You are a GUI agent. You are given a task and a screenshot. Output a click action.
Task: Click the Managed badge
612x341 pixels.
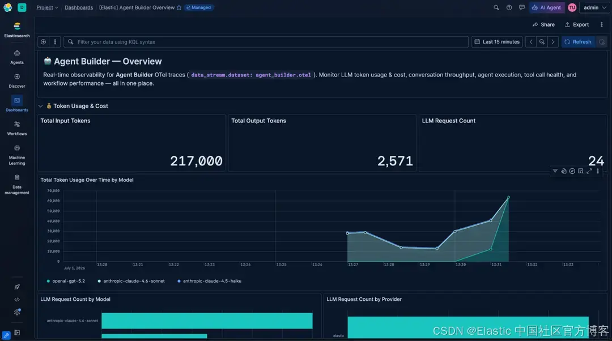coord(199,7)
